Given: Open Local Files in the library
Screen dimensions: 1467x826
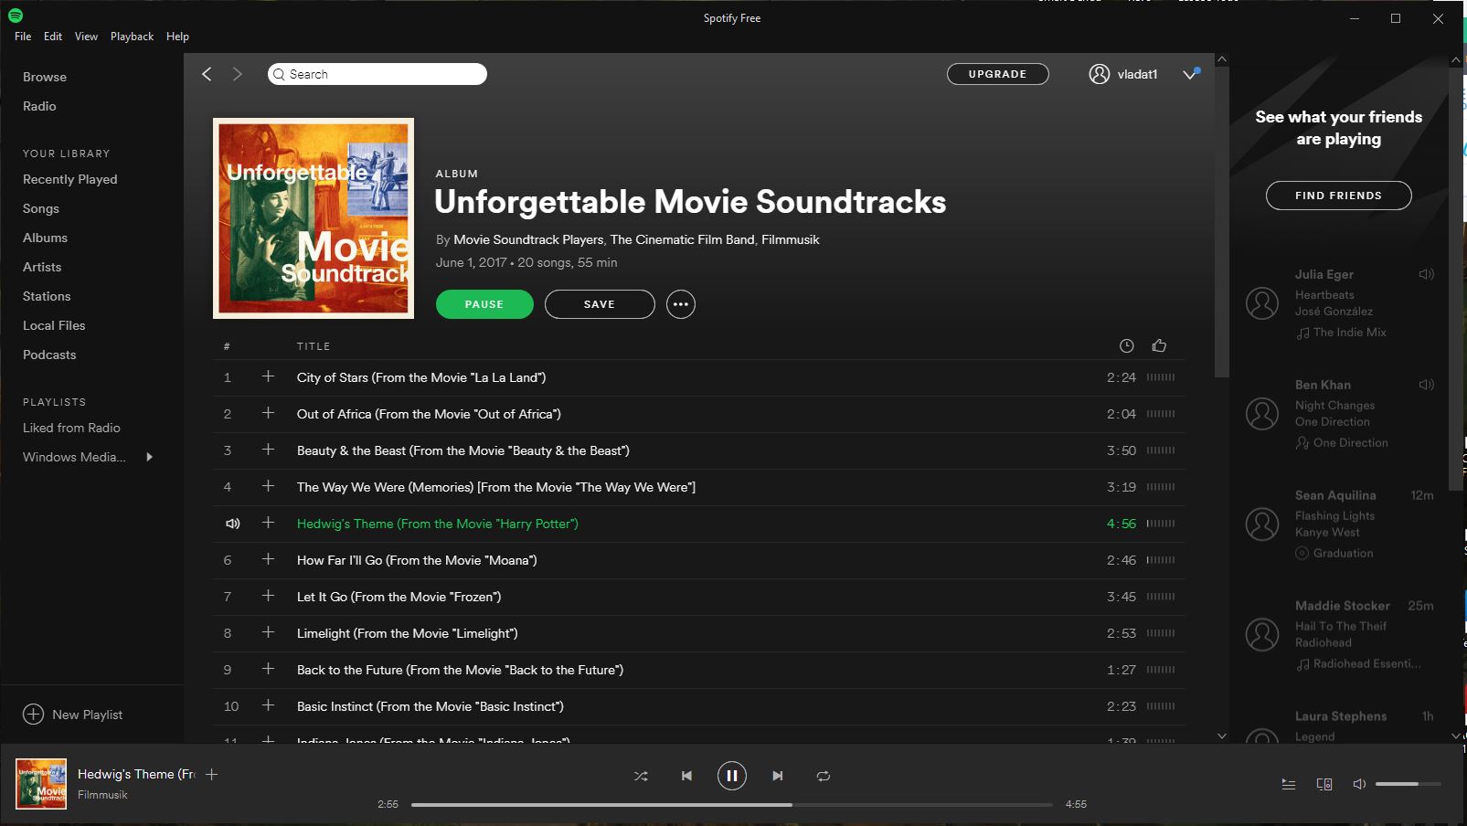Looking at the screenshot, I should pos(54,325).
